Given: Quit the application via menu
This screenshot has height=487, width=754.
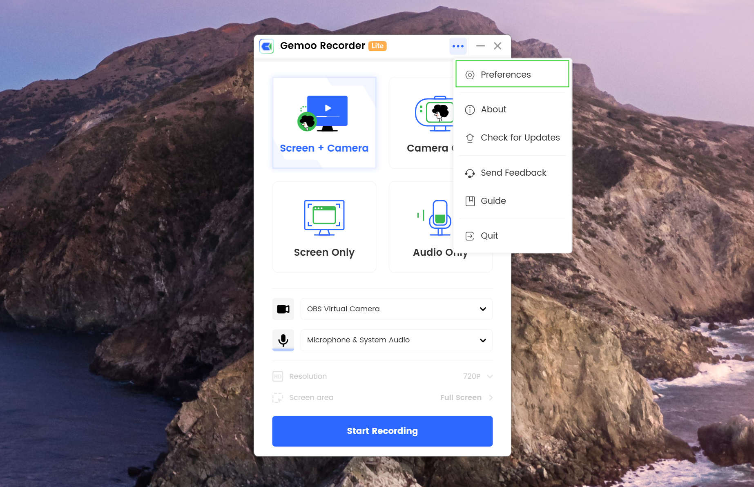Looking at the screenshot, I should (x=512, y=236).
